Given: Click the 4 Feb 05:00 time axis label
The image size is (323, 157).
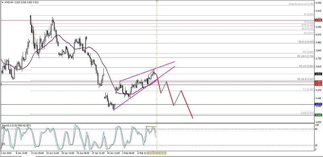Looking at the screenshot, I should click(x=128, y=153).
